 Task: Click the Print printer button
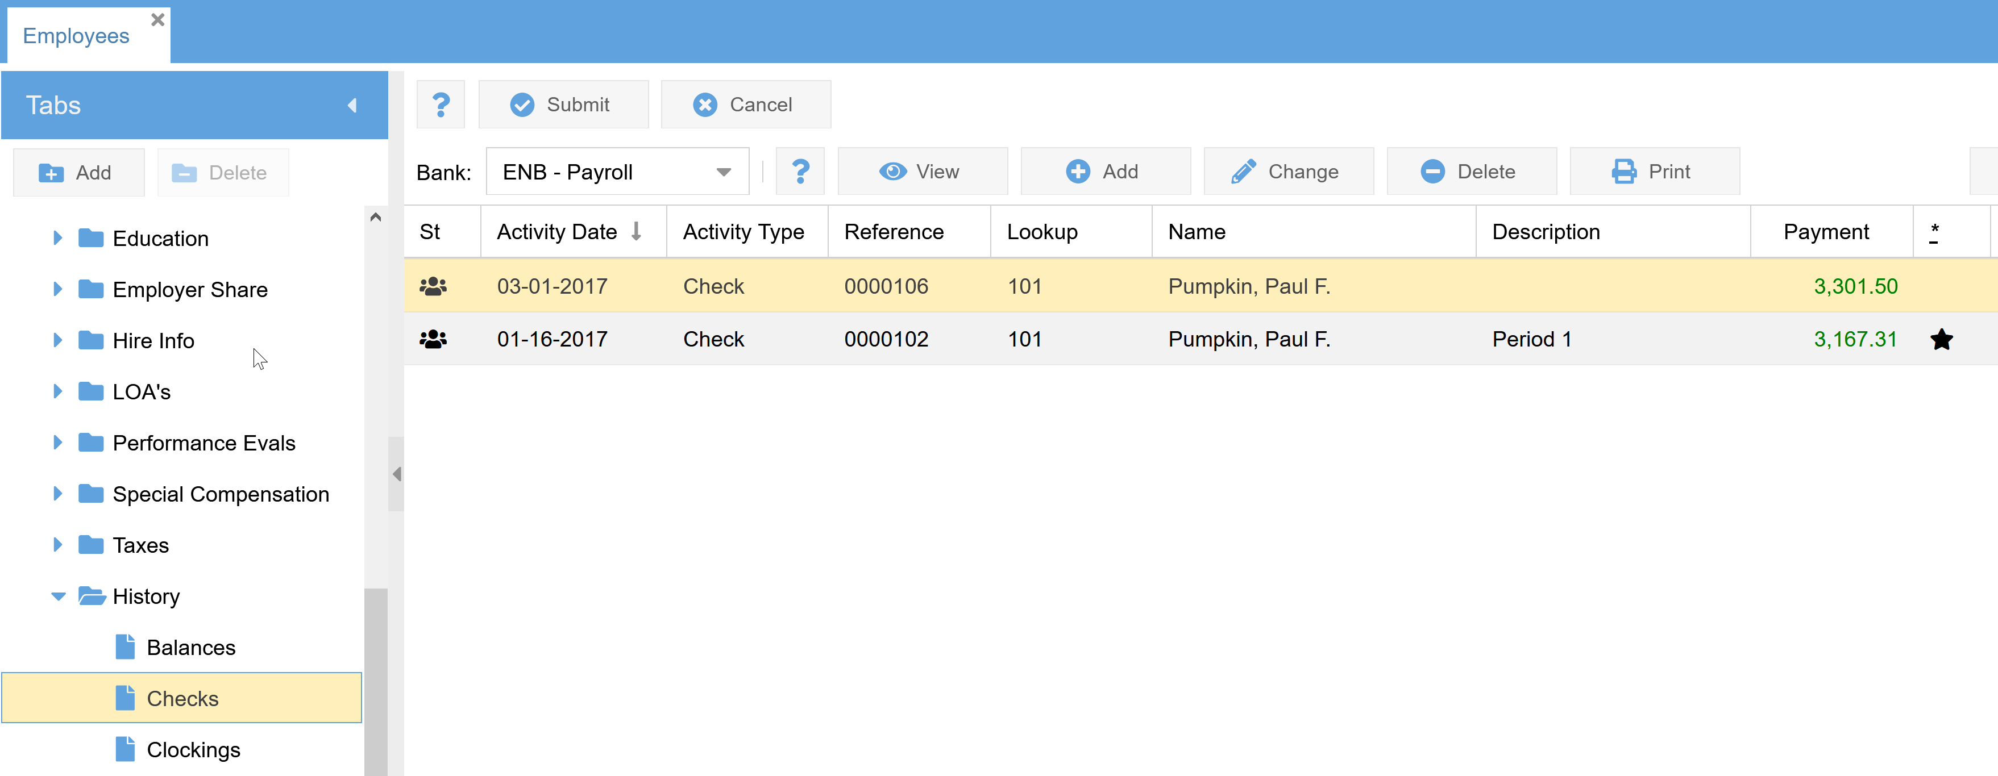(x=1654, y=172)
